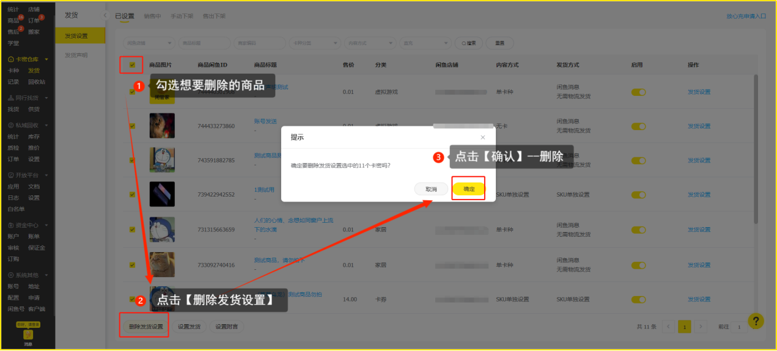This screenshot has width=777, height=351.
Task: Go to next page arrow in pagination
Action: (701, 327)
